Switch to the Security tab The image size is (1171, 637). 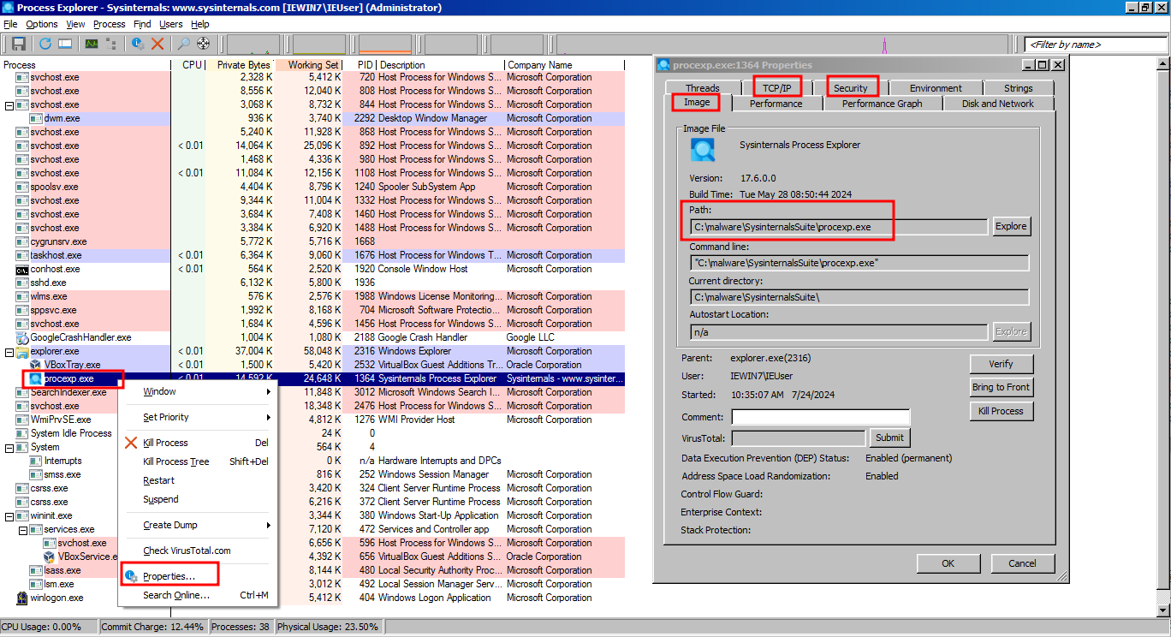[851, 87]
